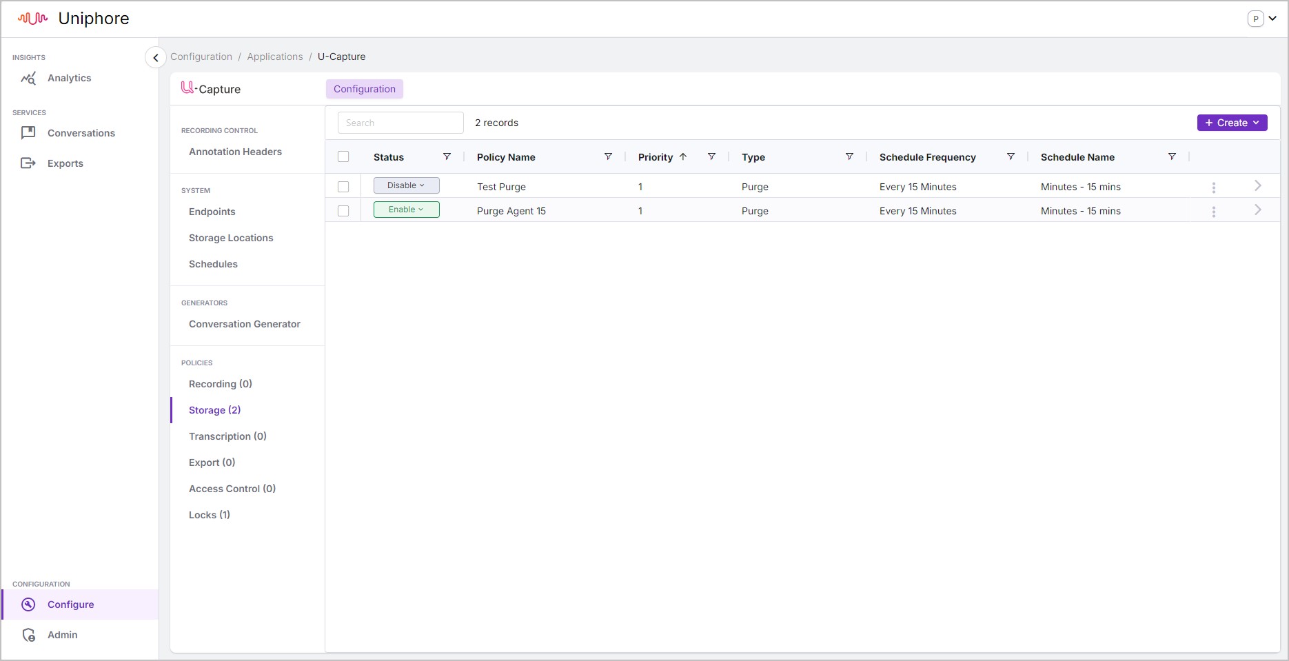Expand the Create dropdown button
The width and height of the screenshot is (1289, 661).
(1232, 123)
